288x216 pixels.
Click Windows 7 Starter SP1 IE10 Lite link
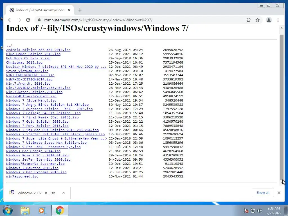pos(55,134)
